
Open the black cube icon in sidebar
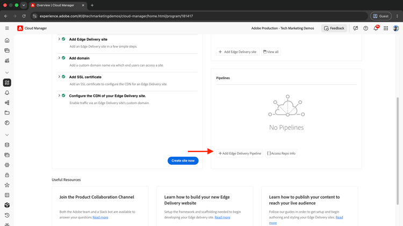7,205
